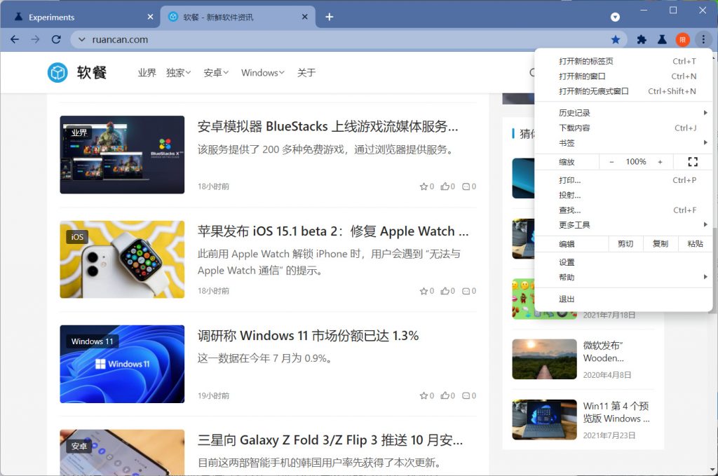Image resolution: width=718 pixels, height=476 pixels.
Task: Click the 业界 navigation link
Action: pyautogui.click(x=147, y=73)
